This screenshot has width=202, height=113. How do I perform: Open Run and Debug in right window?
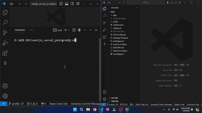[104, 30]
